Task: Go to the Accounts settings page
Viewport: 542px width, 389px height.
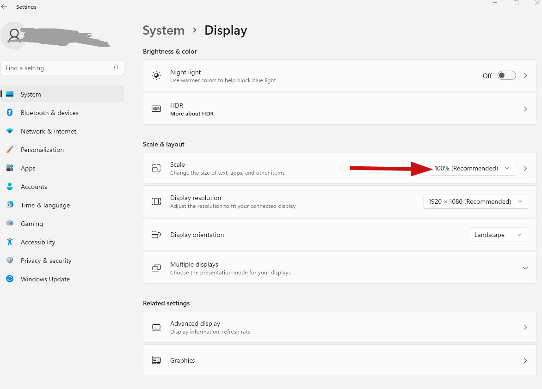Action: pyautogui.click(x=34, y=187)
